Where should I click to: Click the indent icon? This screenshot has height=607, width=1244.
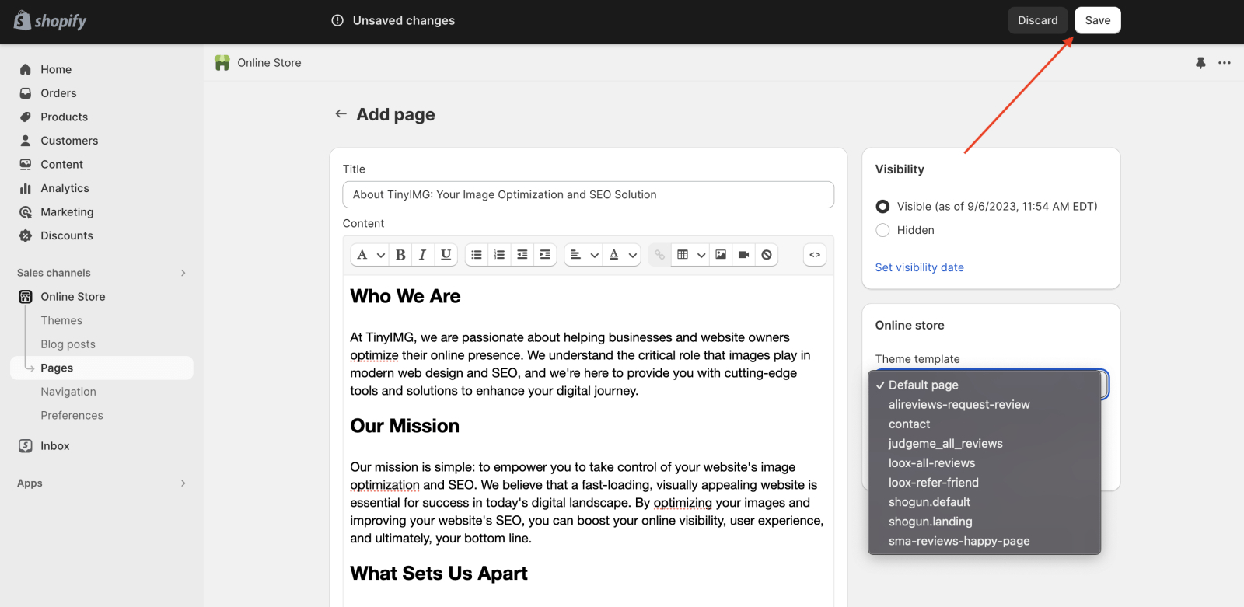point(545,255)
